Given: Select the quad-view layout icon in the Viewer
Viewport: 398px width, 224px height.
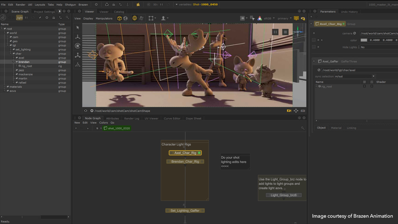Looking at the screenshot, I should click(x=141, y=18).
